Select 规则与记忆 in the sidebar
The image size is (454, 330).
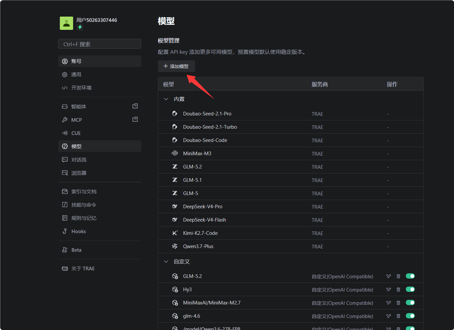pyautogui.click(x=100, y=218)
